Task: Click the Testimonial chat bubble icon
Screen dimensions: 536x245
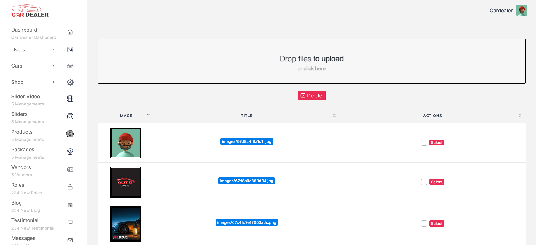Action: tap(70, 222)
